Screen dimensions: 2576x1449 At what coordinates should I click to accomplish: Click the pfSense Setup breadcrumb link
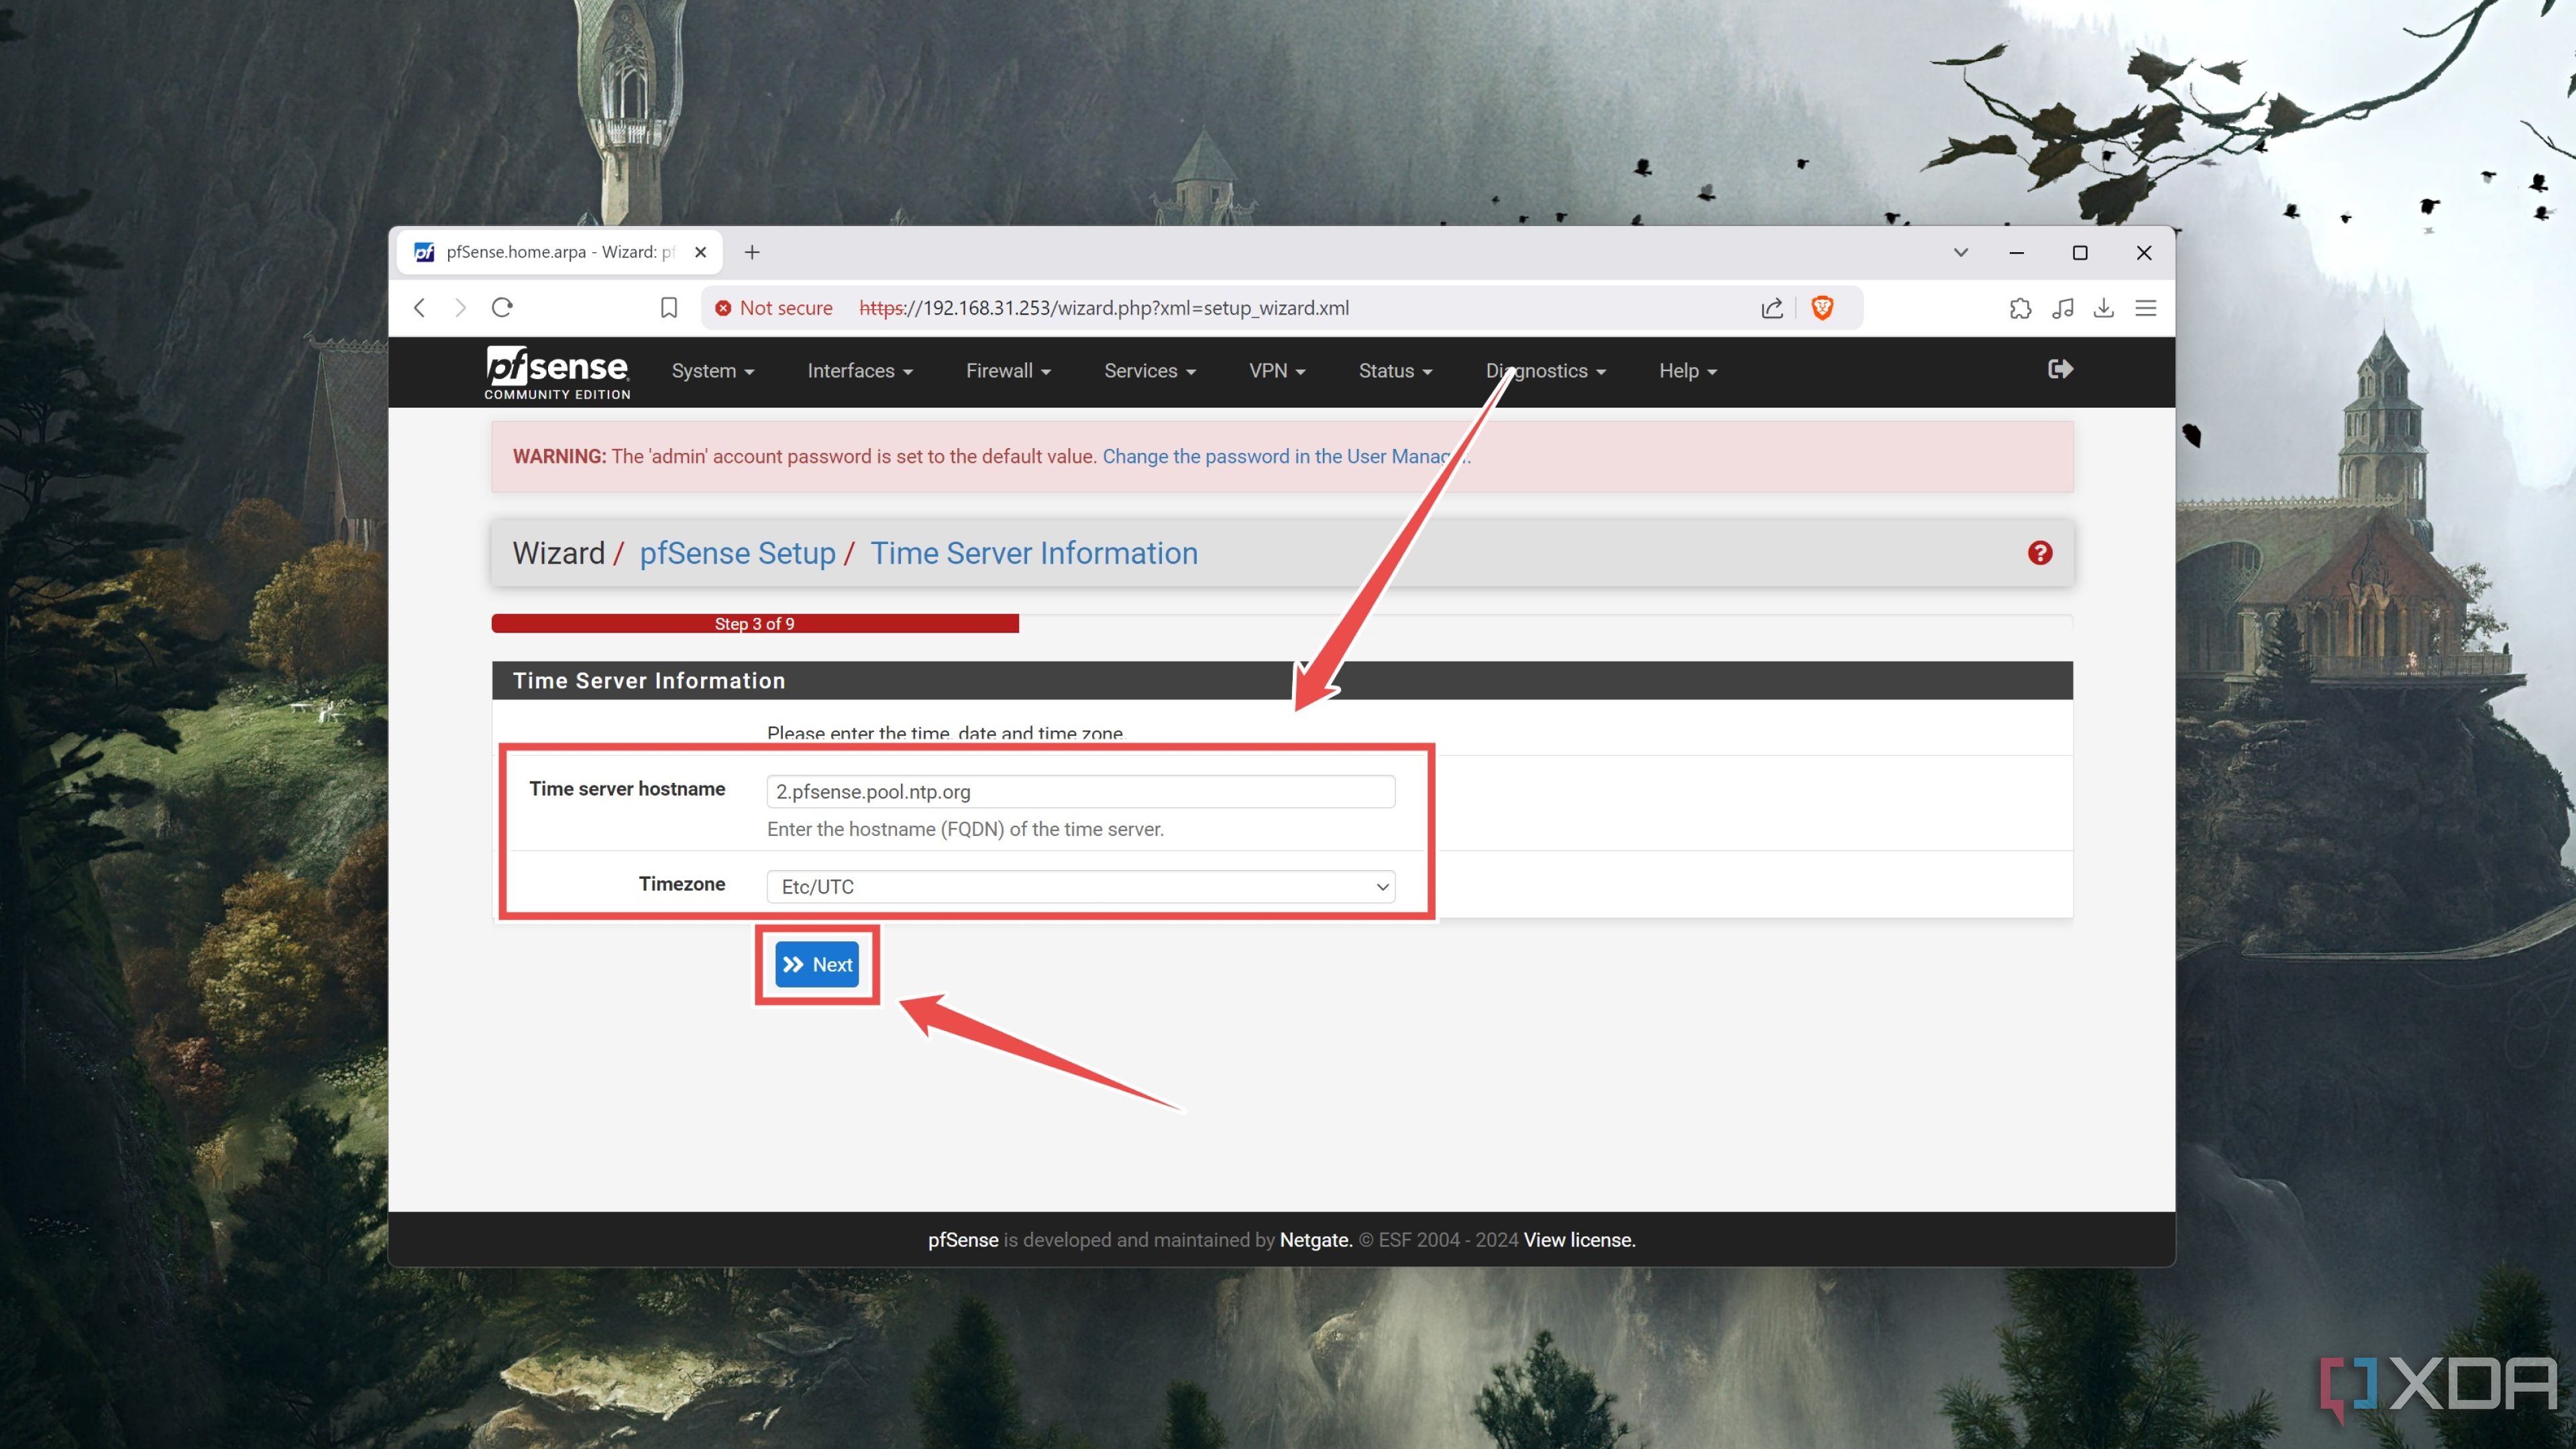point(737,553)
